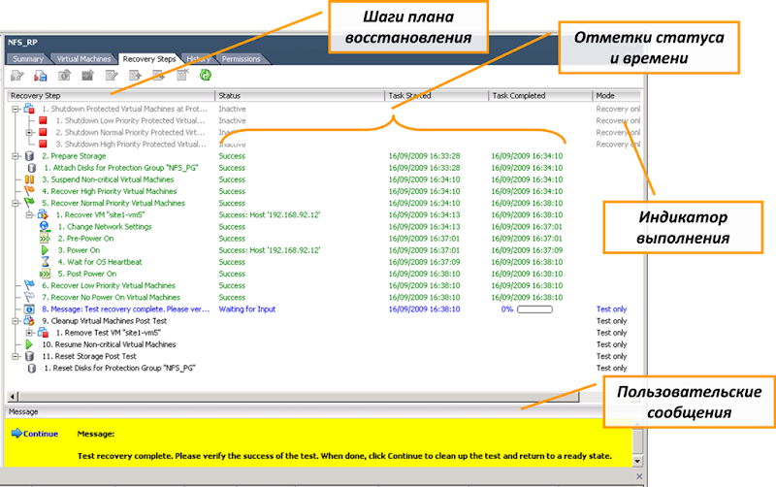776x487 pixels.
Task: Click hourglass icon of Wait for OS Heartbeat
Action: [45, 262]
